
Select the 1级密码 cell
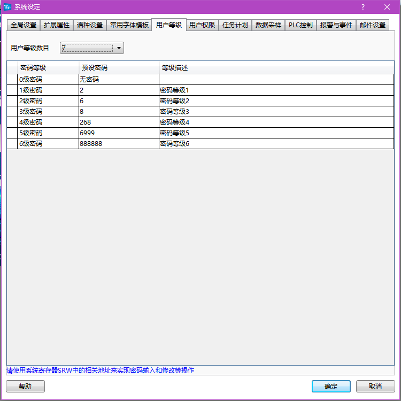pos(48,90)
